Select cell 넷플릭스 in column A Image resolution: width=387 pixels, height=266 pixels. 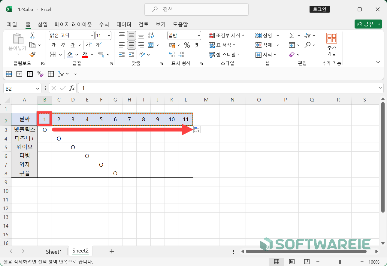[25, 130]
